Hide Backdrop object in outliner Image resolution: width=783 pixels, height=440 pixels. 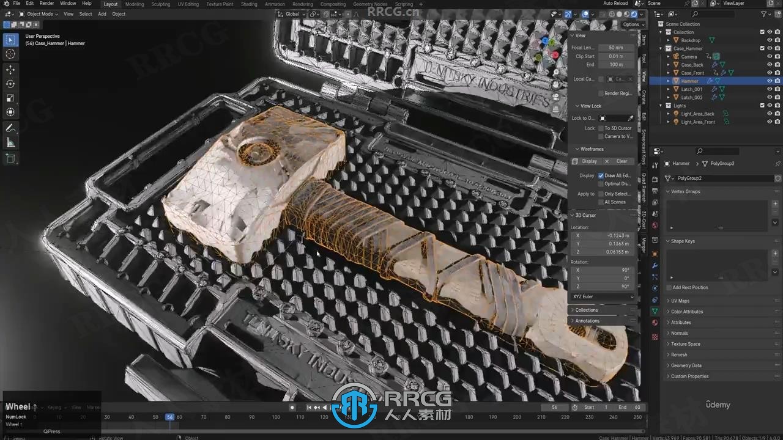pyautogui.click(x=770, y=40)
